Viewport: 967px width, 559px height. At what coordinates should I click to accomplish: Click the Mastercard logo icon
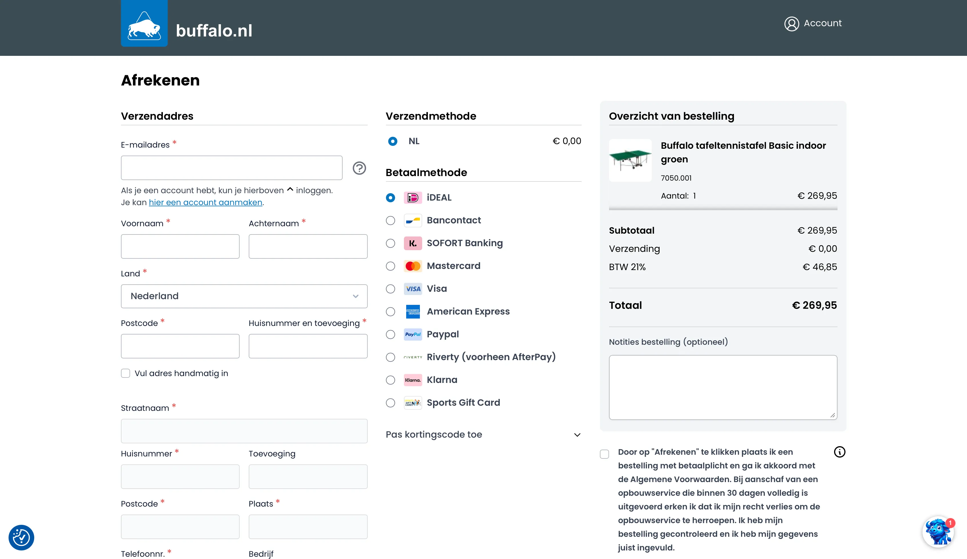(413, 266)
